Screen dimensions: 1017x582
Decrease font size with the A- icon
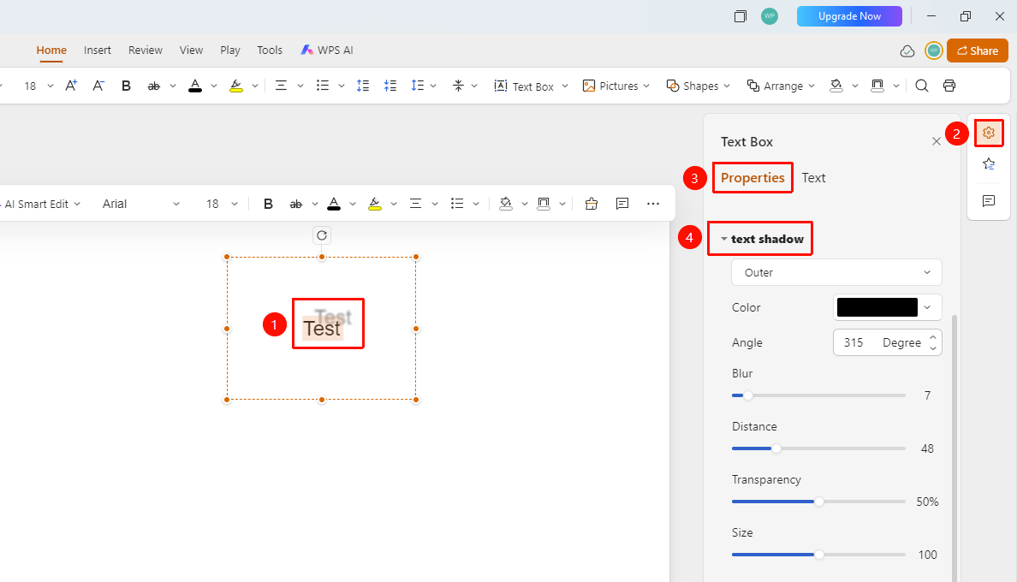tap(98, 86)
